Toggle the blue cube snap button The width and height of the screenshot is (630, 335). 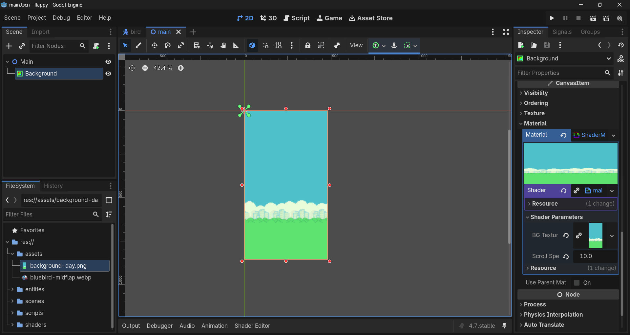(252, 46)
